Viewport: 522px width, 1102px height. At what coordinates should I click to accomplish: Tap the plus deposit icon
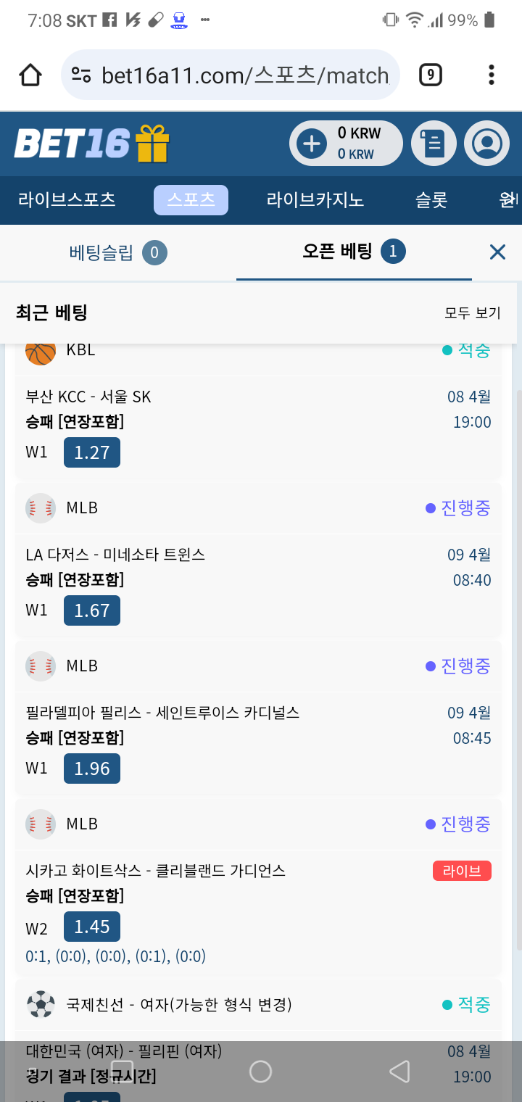pyautogui.click(x=312, y=144)
